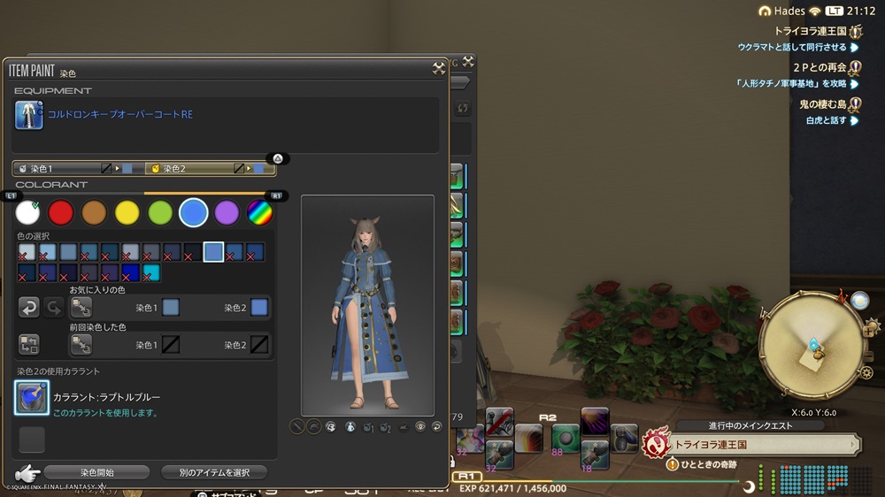
Task: Click the copy icon beside お気に入りの色
Action: click(x=81, y=308)
